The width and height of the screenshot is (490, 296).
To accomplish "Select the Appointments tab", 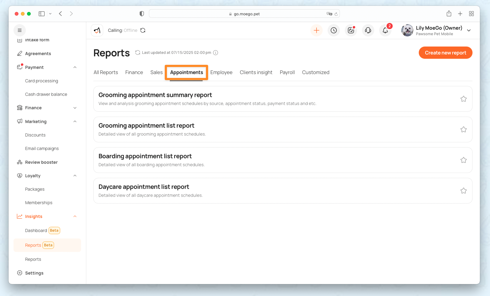I will click(x=186, y=72).
